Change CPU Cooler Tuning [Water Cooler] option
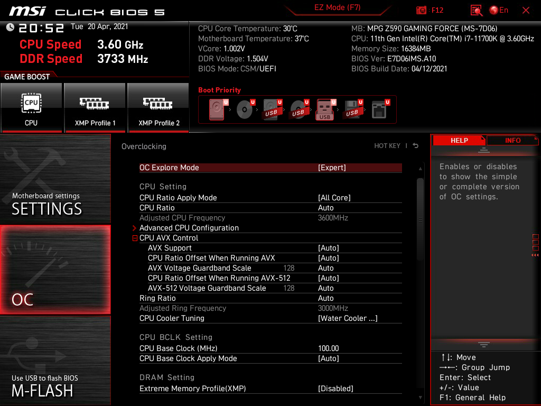The height and width of the screenshot is (406, 541). [x=270, y=318]
